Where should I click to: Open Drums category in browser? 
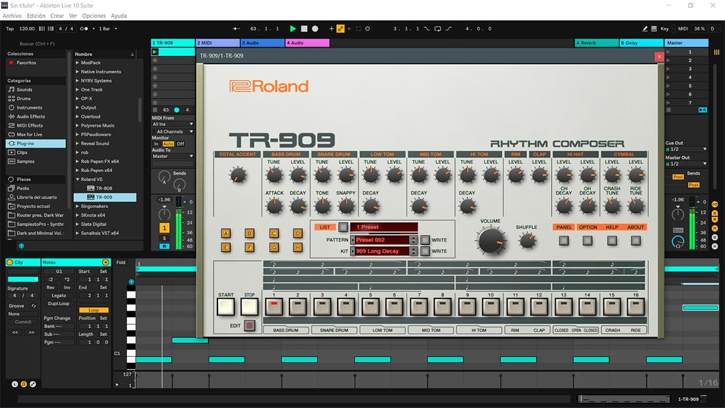24,99
